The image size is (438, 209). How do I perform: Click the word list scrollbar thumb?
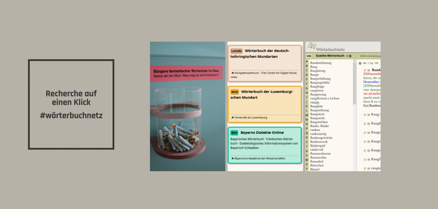tap(354, 83)
